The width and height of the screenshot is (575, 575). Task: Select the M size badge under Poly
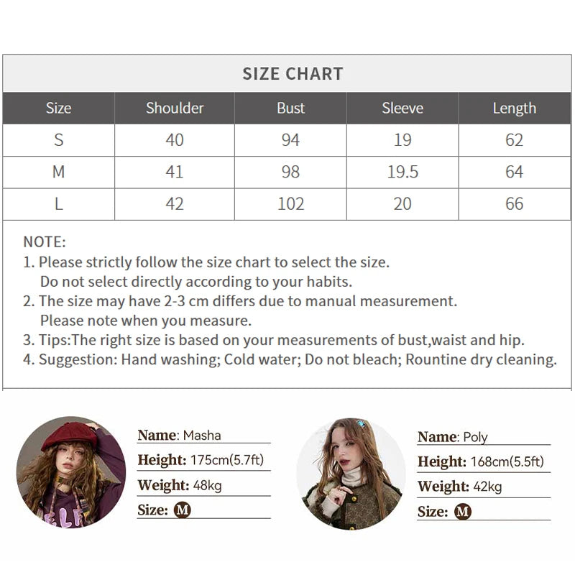tap(462, 512)
